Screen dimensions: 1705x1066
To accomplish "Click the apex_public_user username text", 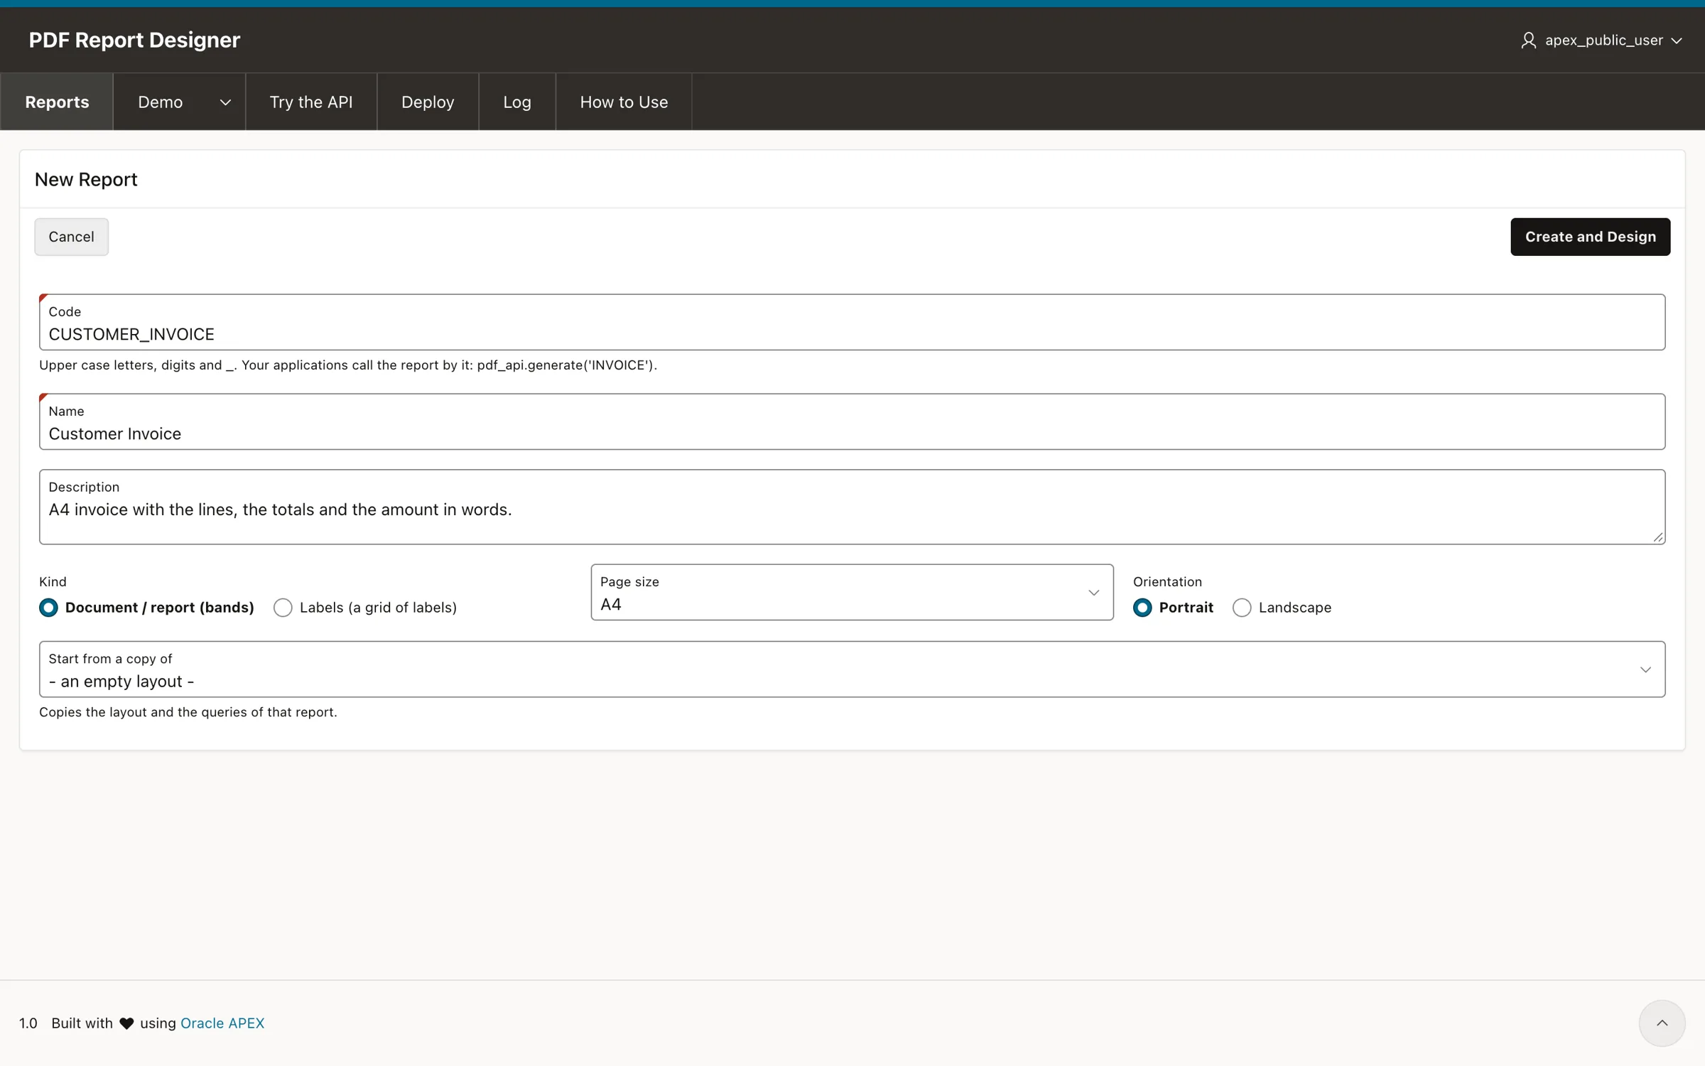I will [x=1603, y=41].
